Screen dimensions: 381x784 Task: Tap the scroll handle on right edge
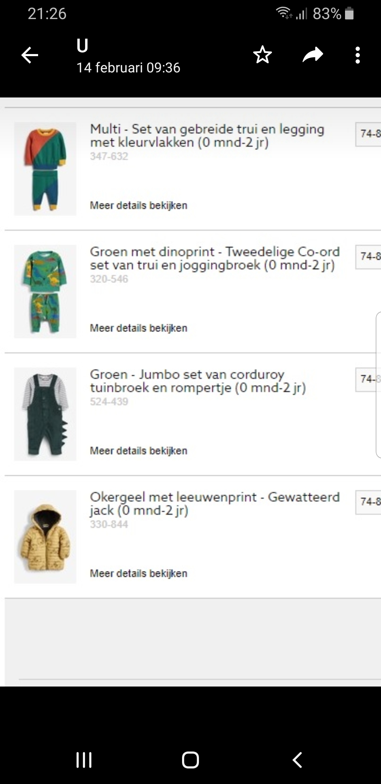coord(379,385)
